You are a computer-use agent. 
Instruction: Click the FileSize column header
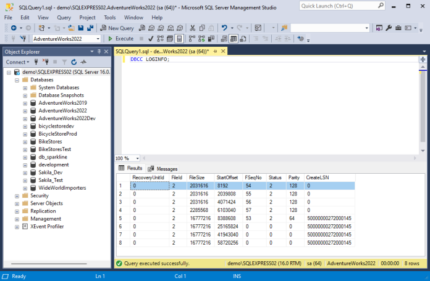point(201,177)
